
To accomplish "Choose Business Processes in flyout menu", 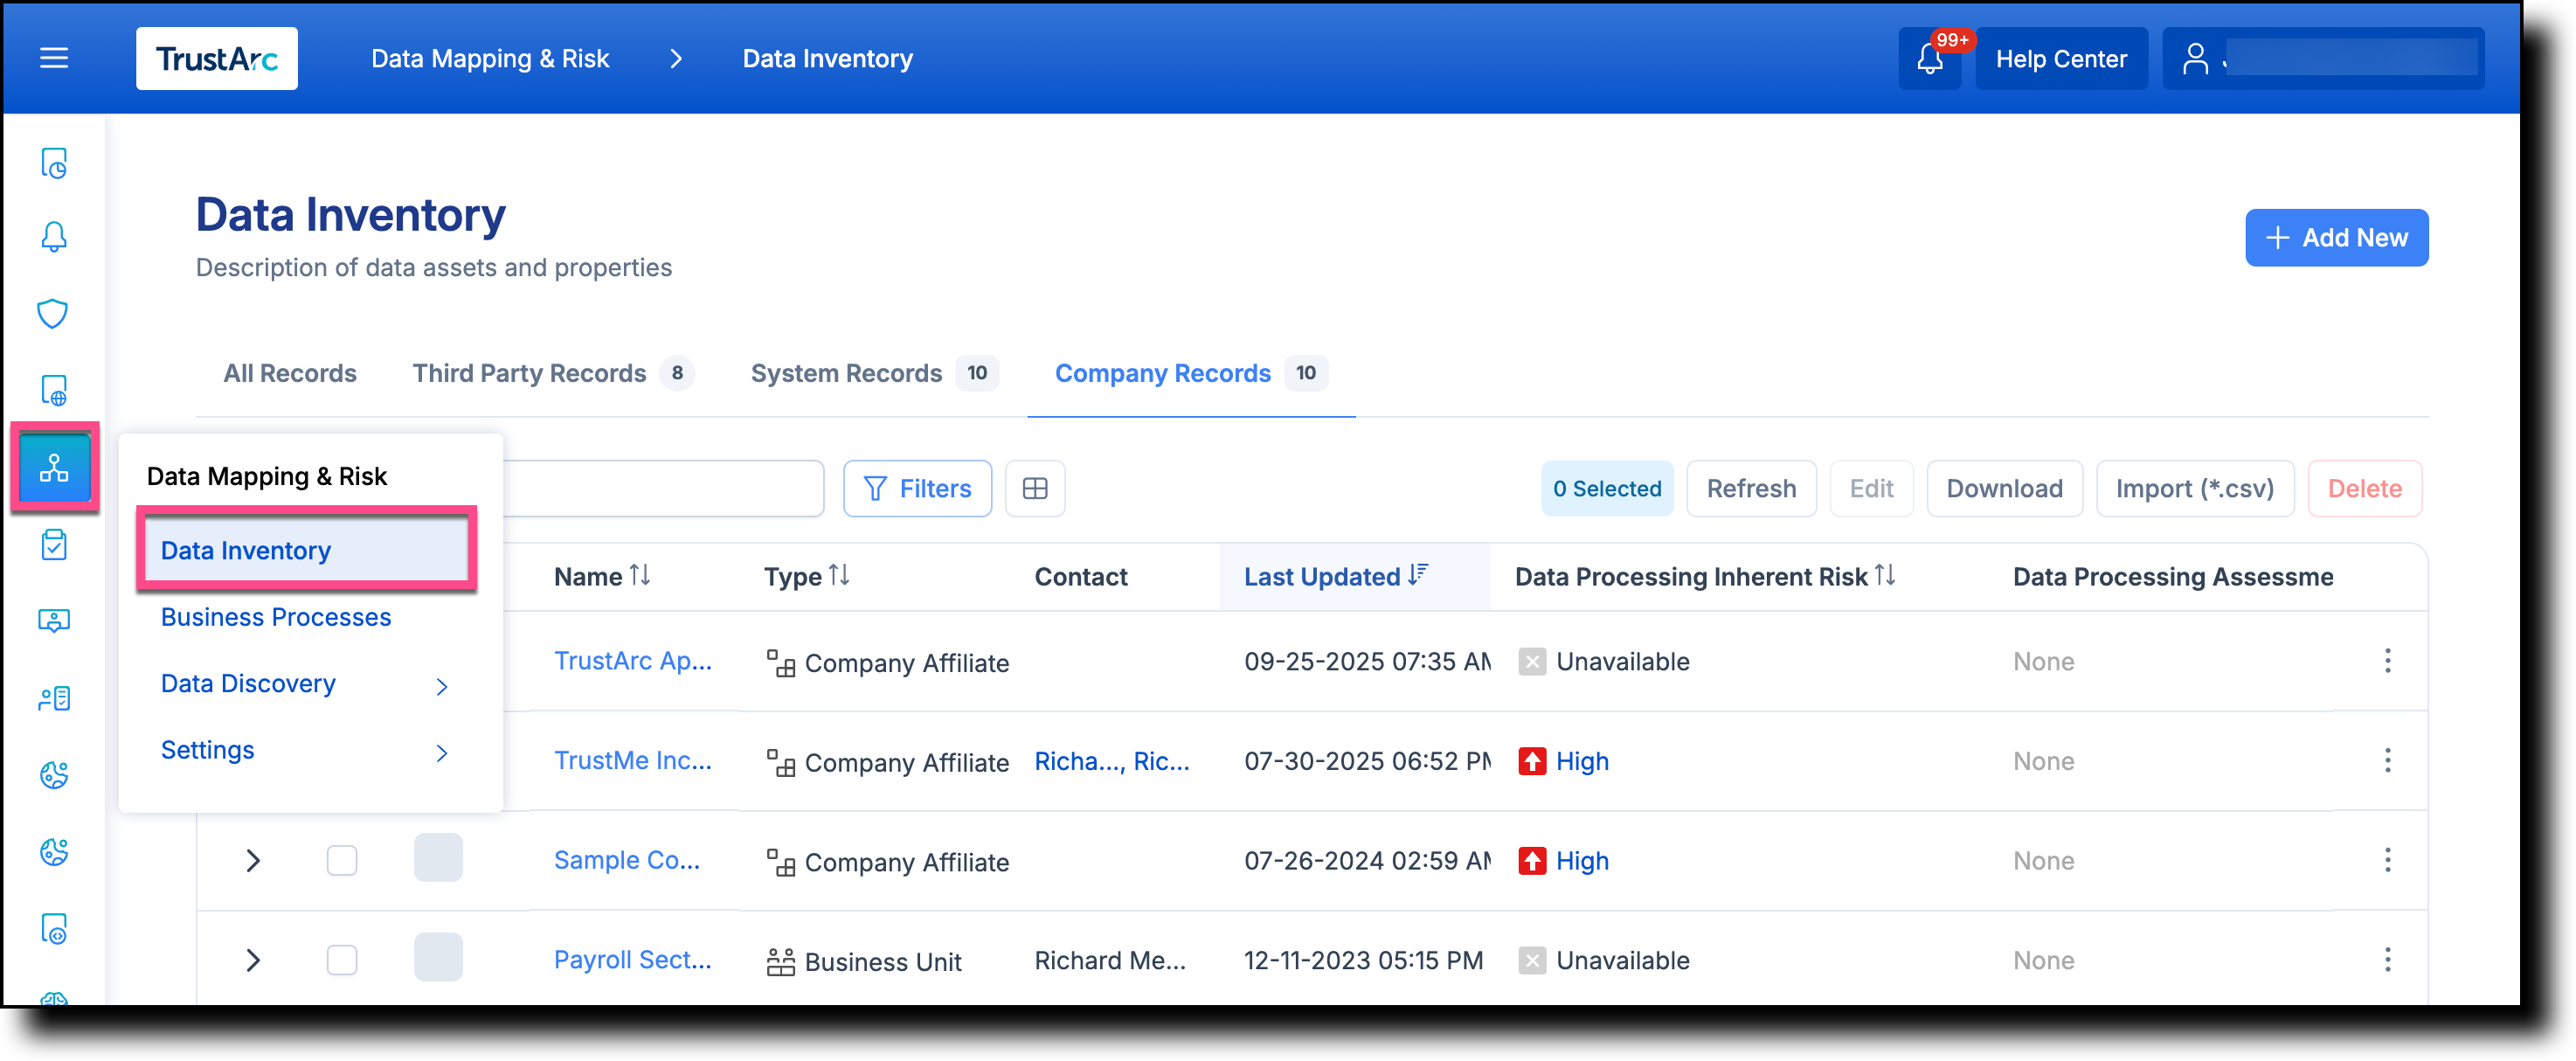I will click(276, 617).
